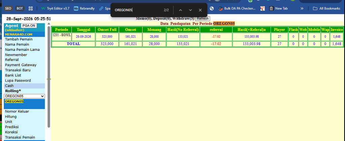This screenshot has width=345, height=141.
Task: Open the New Tab bookmark
Action: click(x=279, y=8)
